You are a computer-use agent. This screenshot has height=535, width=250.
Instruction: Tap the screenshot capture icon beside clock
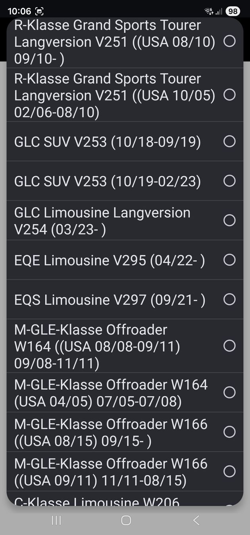coord(39,11)
